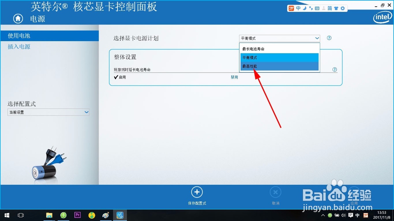Click the battery icon in system tray
This screenshot has height=221, width=394.
click(x=337, y=215)
